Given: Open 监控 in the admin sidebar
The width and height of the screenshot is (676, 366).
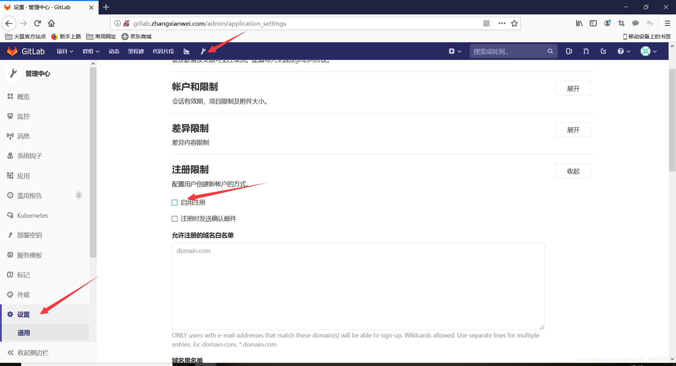Looking at the screenshot, I should pos(24,116).
